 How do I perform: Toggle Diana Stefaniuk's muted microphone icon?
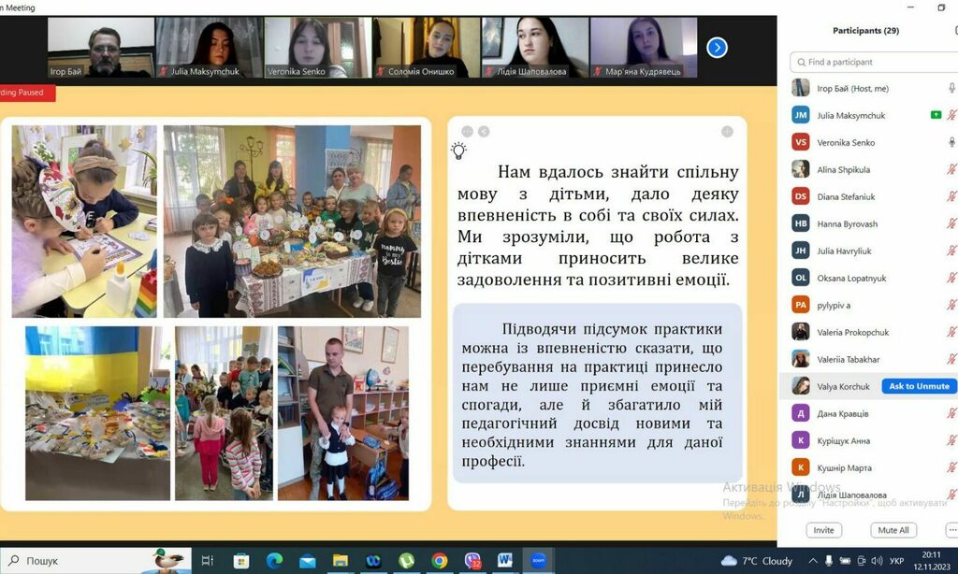[951, 196]
